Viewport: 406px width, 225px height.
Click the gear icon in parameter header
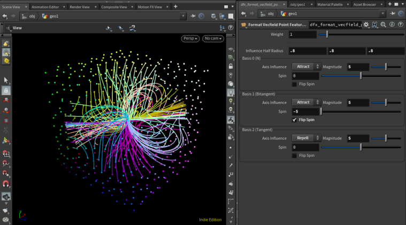pos(366,25)
